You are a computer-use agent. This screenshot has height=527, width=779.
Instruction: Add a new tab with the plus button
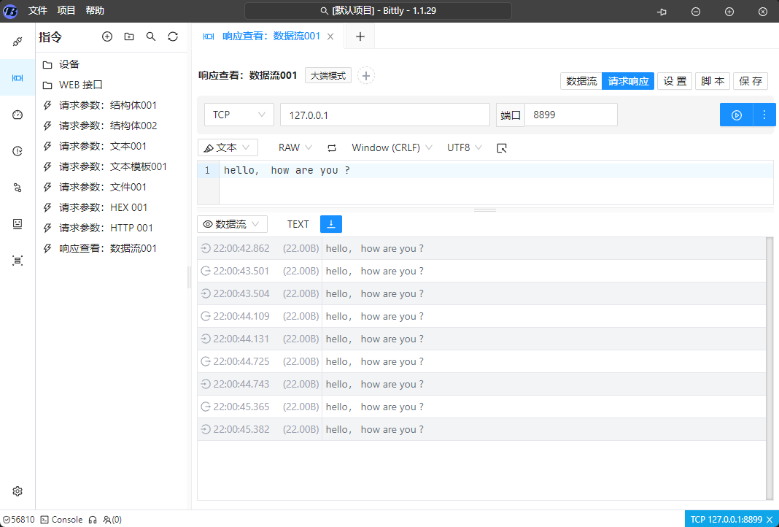click(x=360, y=36)
